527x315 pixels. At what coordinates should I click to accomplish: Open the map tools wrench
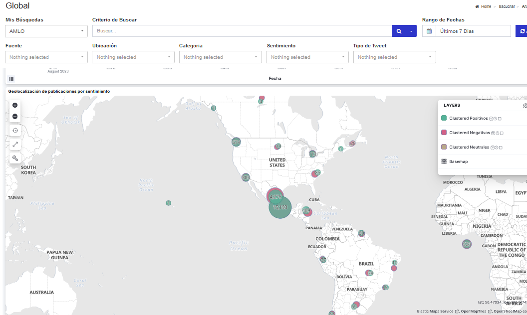pyautogui.click(x=15, y=158)
